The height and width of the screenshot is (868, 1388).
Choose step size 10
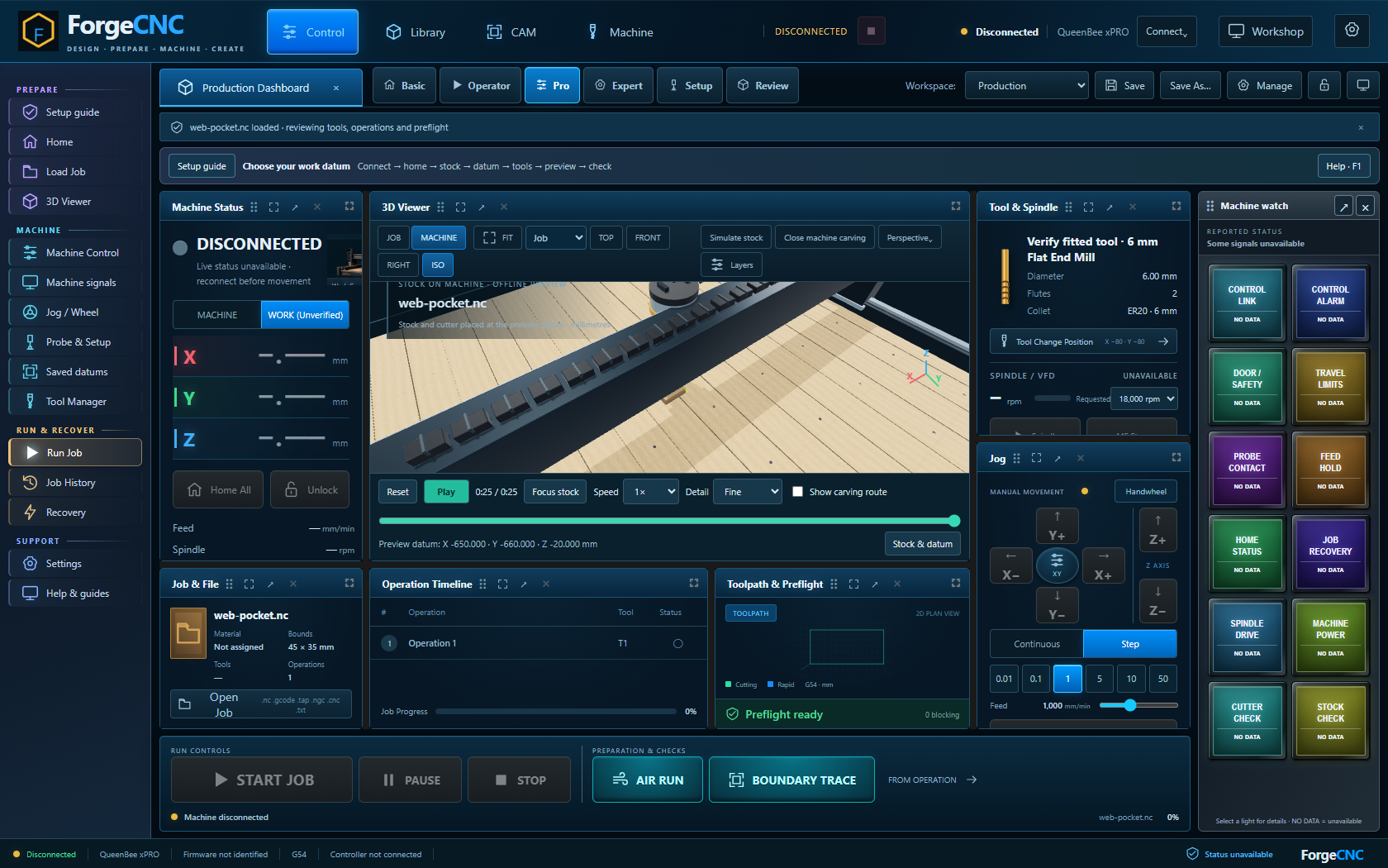pyautogui.click(x=1131, y=679)
